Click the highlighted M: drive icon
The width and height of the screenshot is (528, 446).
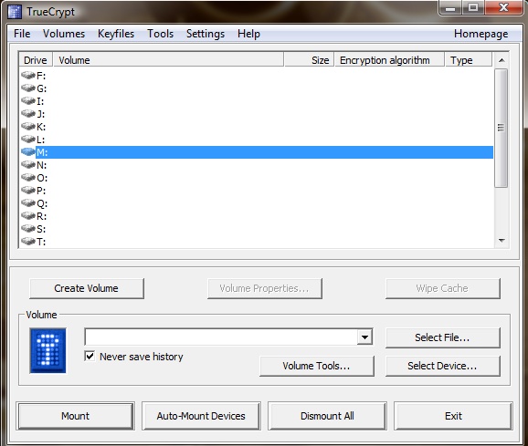point(28,151)
